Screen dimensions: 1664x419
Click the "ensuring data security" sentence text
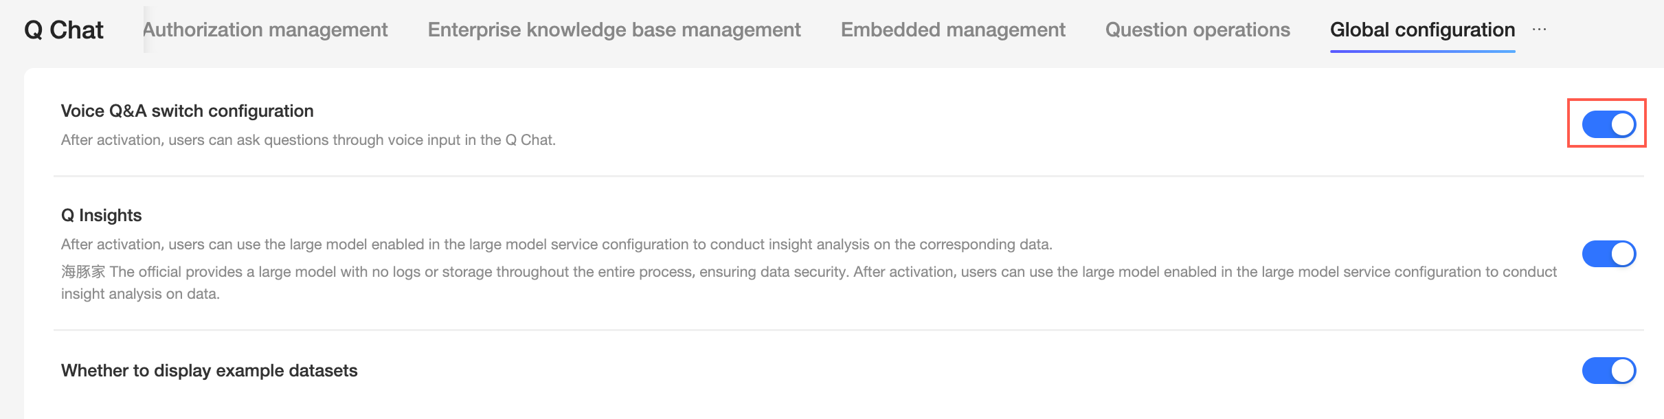[773, 271]
